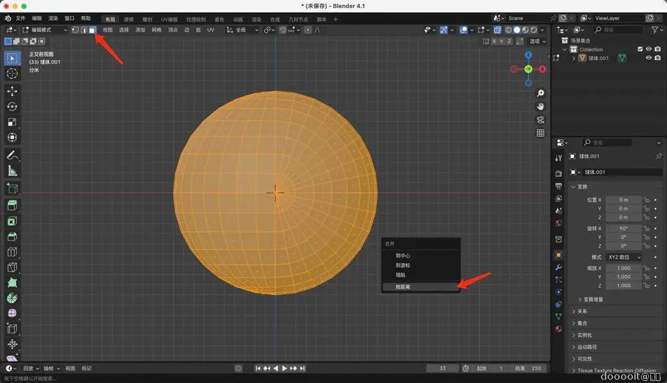667x383 pixels.
Task: Switch to the UV编辑 workspace tab
Action: (x=169, y=19)
